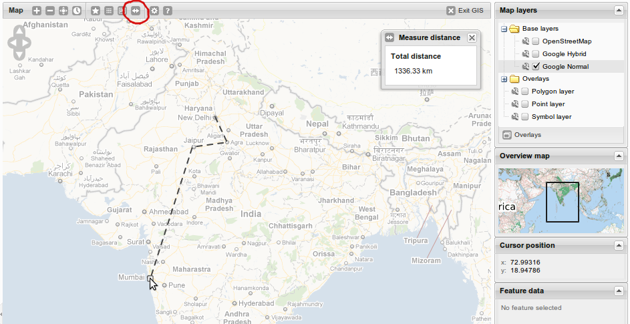Click the overview map extent rectangle
Image resolution: width=630 pixels, height=324 pixels.
563,202
